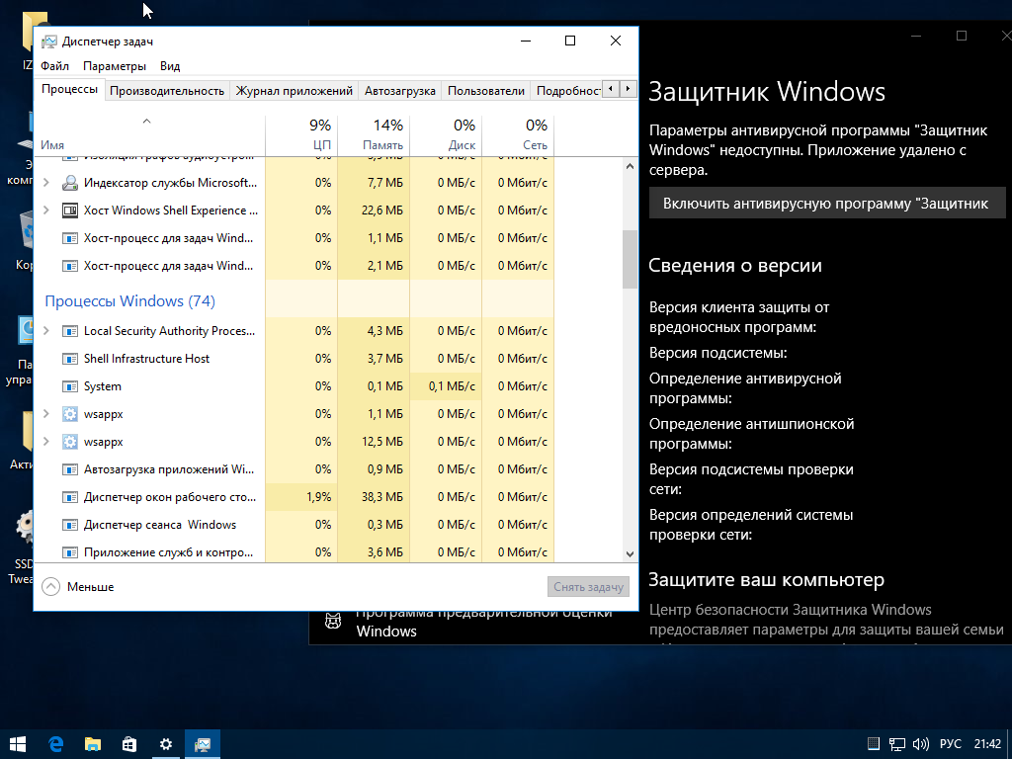Select the Диспетчер сеанса Windows row
This screenshot has width=1012, height=759.
tap(295, 526)
